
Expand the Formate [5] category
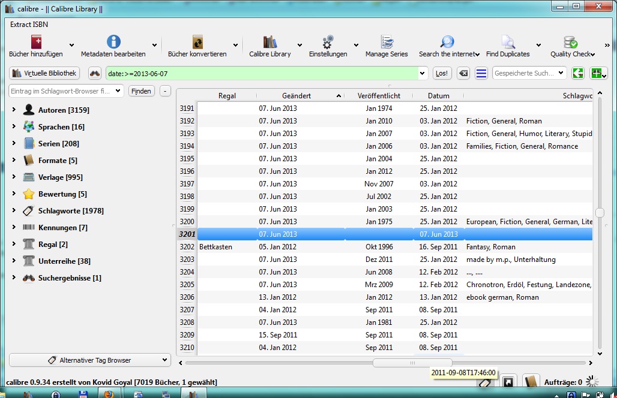pos(14,160)
